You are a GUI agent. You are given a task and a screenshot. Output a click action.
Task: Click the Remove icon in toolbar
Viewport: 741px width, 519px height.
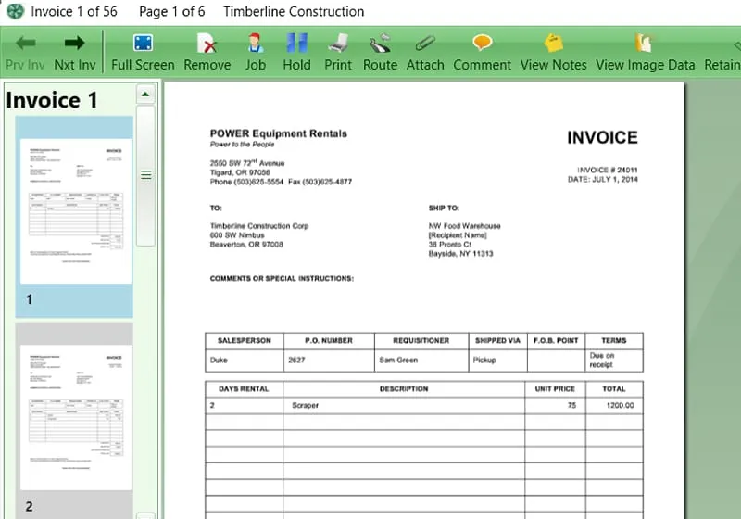(207, 52)
